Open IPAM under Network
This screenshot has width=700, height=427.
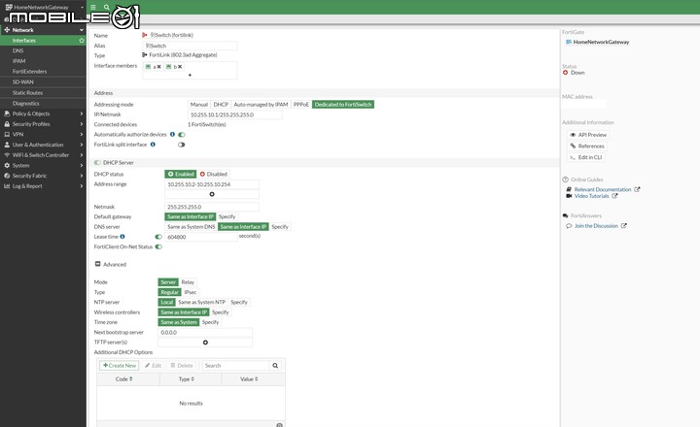point(43,61)
